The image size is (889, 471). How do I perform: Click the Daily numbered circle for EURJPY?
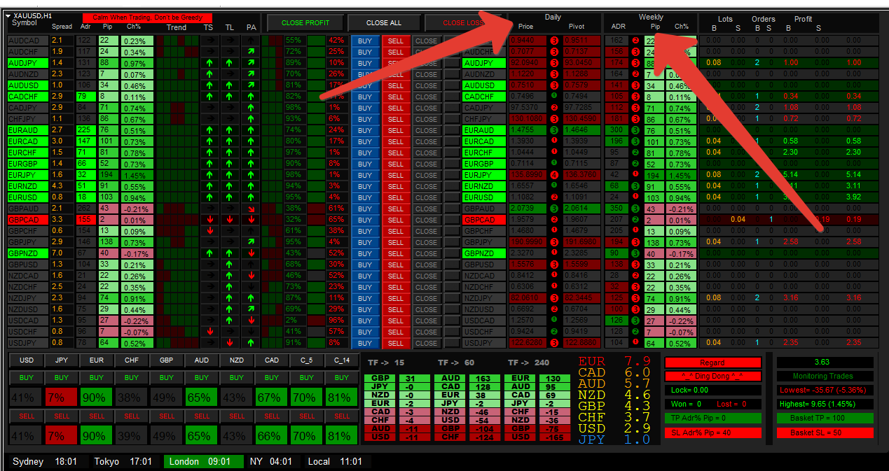554,175
